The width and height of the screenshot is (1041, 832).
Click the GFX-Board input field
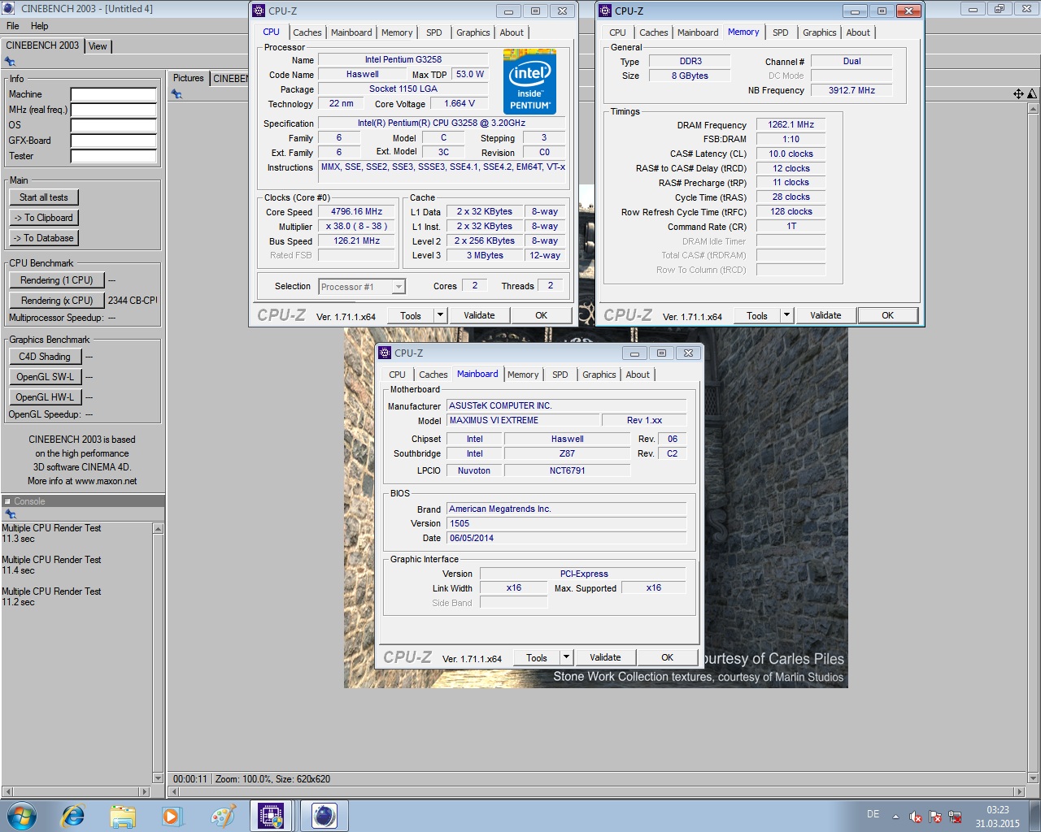click(x=113, y=141)
